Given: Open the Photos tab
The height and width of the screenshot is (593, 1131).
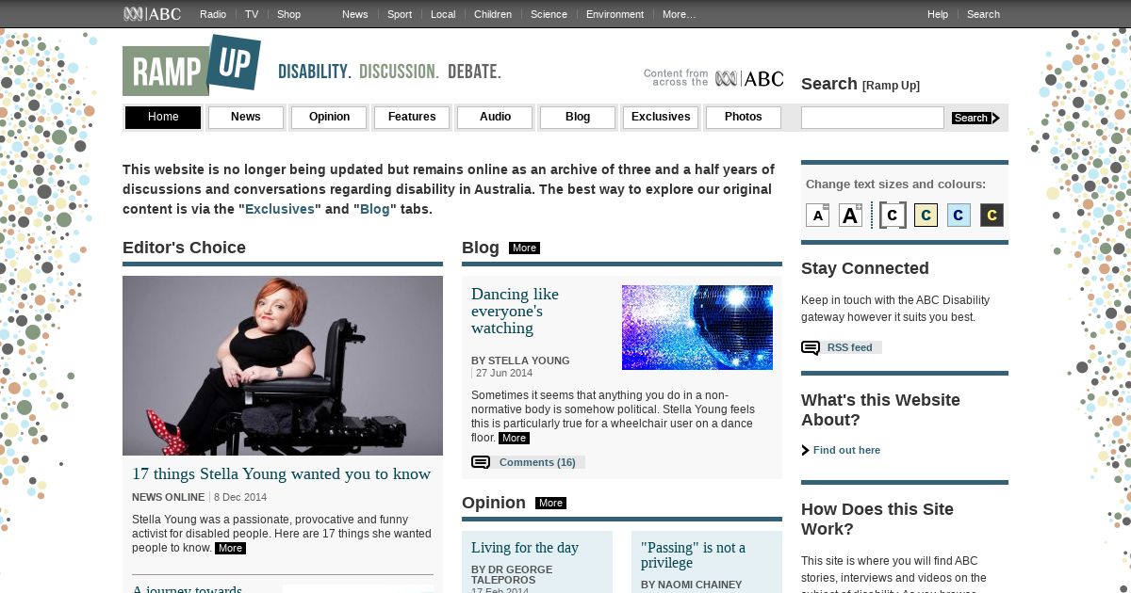Looking at the screenshot, I should 744,118.
